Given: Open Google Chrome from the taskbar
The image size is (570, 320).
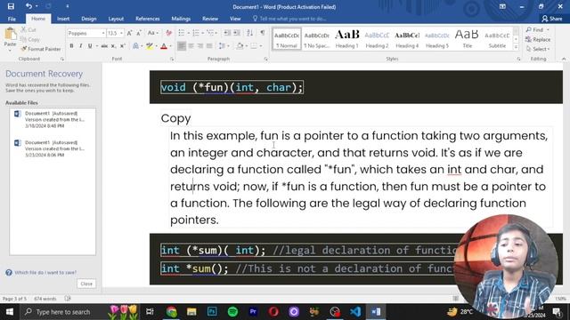Looking at the screenshot, I should pyautogui.click(x=172, y=312).
